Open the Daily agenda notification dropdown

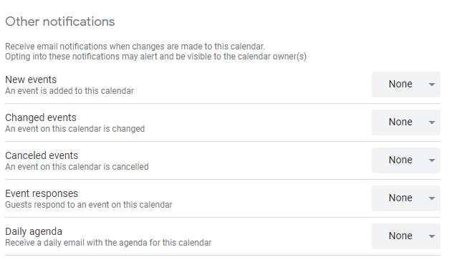(405, 236)
